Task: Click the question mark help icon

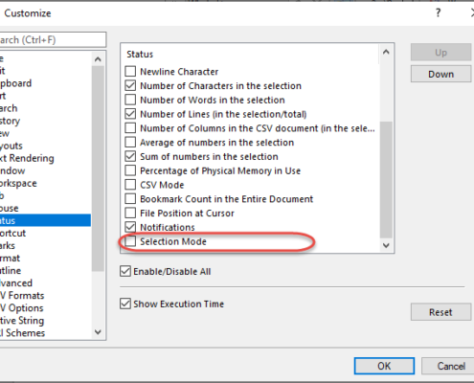Action: [438, 13]
